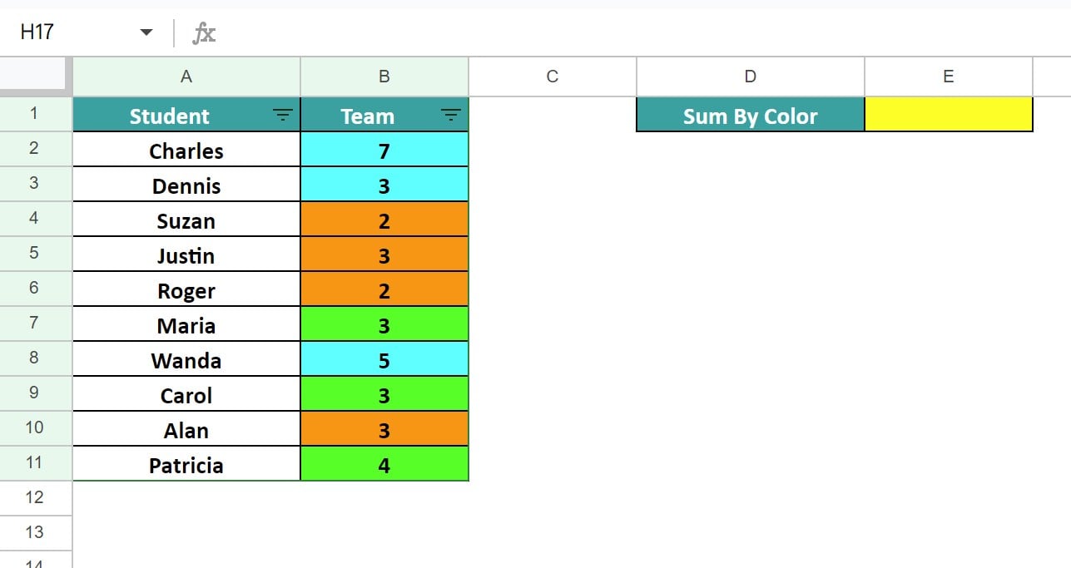Select the cell containing Maria
1071x568 pixels.
point(186,325)
